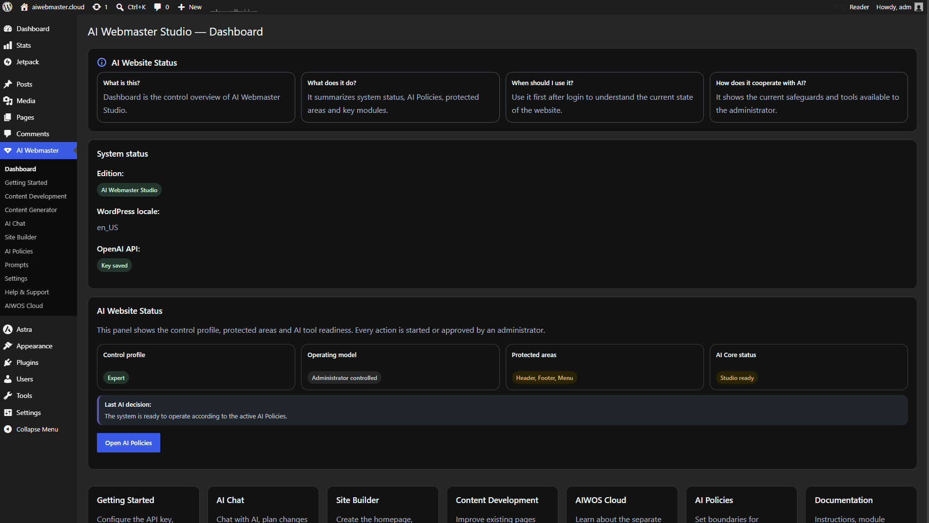Click the Header, Footer, Menu badge
929x523 pixels.
545,378
